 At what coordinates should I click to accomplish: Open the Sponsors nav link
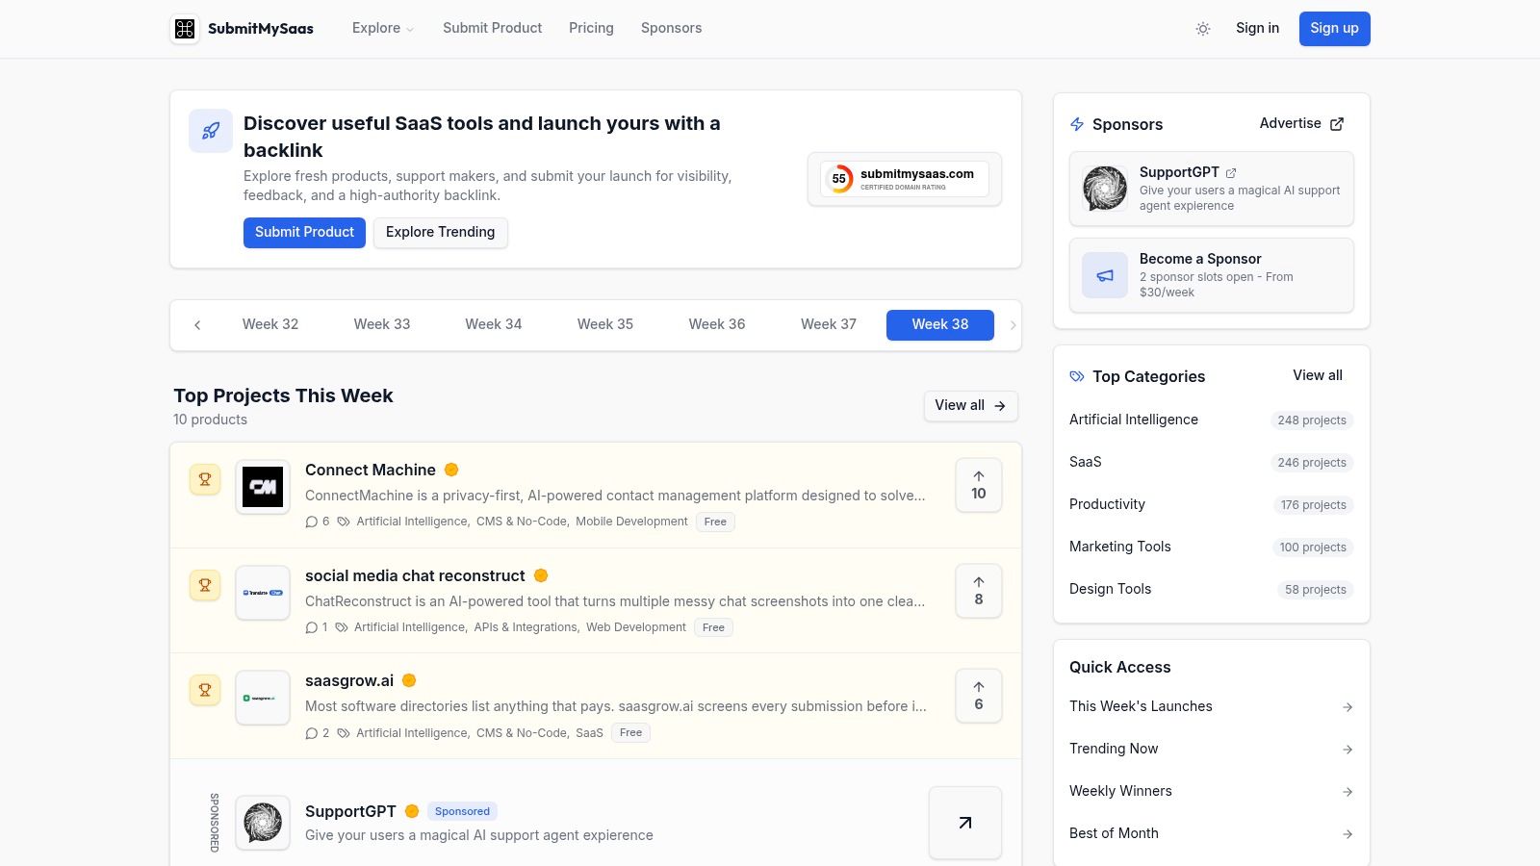pos(671,28)
